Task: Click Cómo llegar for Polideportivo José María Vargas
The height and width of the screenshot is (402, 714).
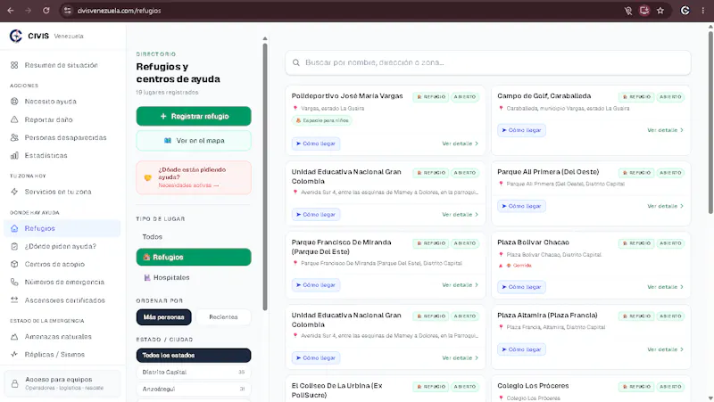Action: (x=316, y=144)
